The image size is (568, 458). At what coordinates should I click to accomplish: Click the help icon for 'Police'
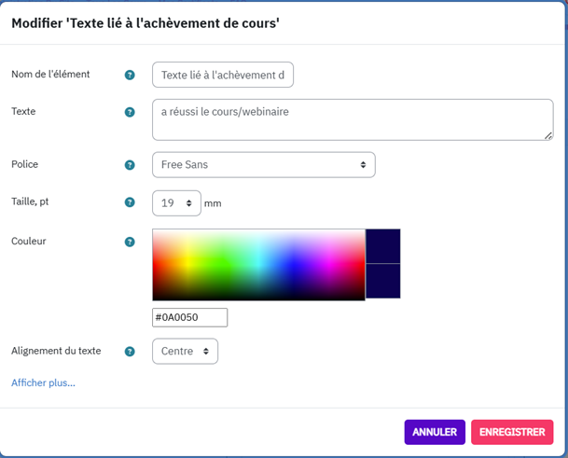coord(130,165)
